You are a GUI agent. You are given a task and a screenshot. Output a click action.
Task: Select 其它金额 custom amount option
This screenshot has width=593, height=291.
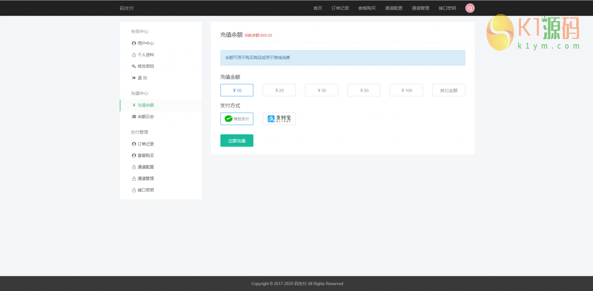click(448, 90)
